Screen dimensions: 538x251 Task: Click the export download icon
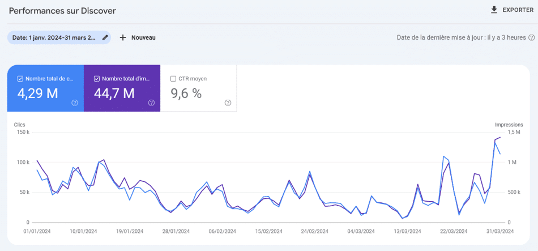point(494,10)
